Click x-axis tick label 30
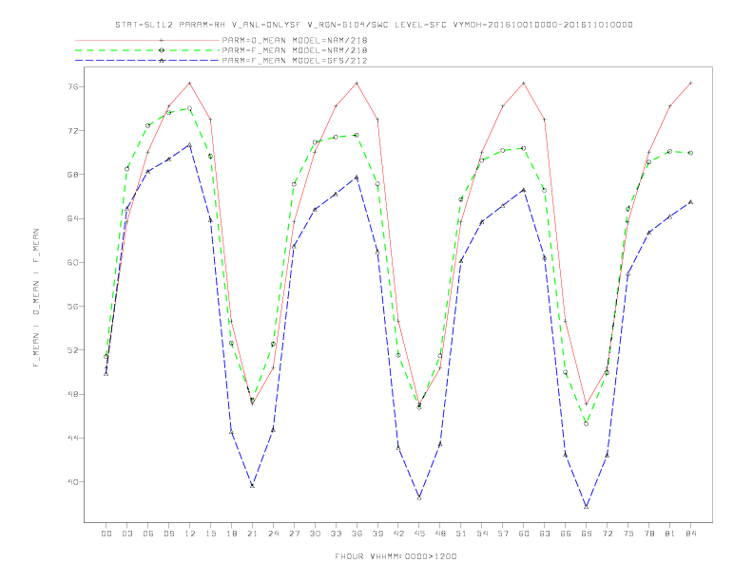 pos(315,534)
